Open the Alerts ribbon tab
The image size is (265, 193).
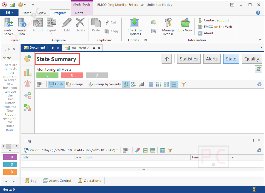(x=79, y=13)
